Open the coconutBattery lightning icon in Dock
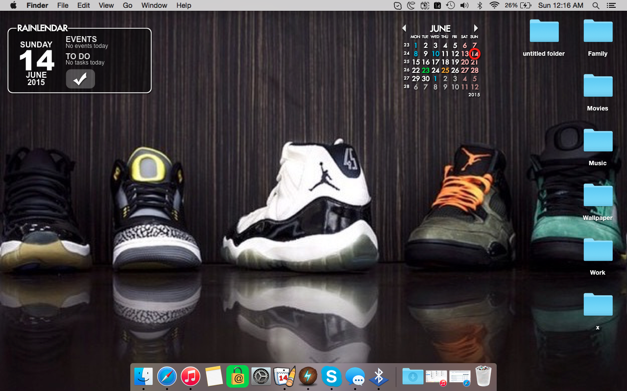The width and height of the screenshot is (627, 391). click(x=308, y=376)
